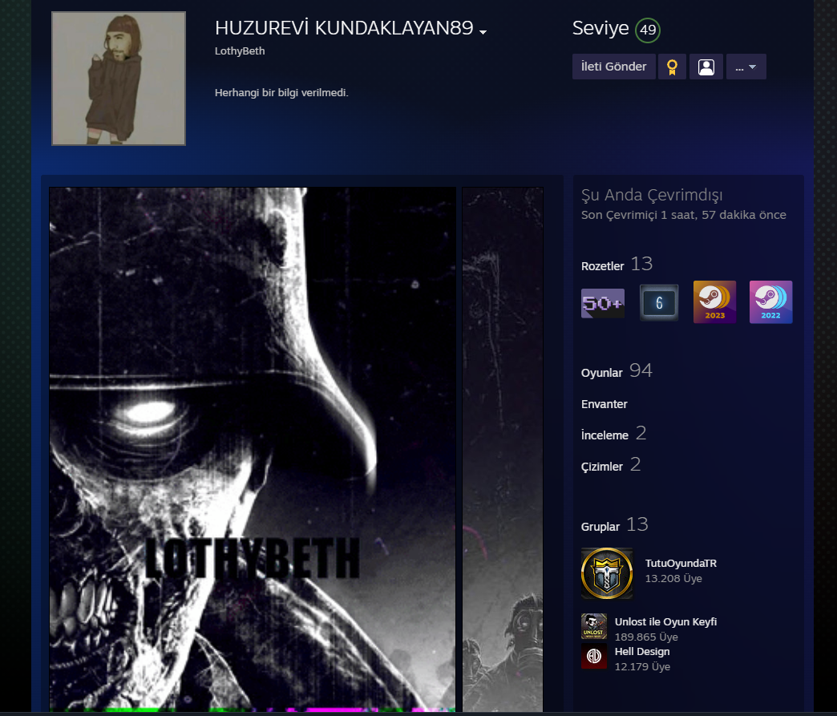
Task: Expand the HUZUREVİ KUNDAKLAYAN89 name history arrow
Action: pyautogui.click(x=483, y=32)
